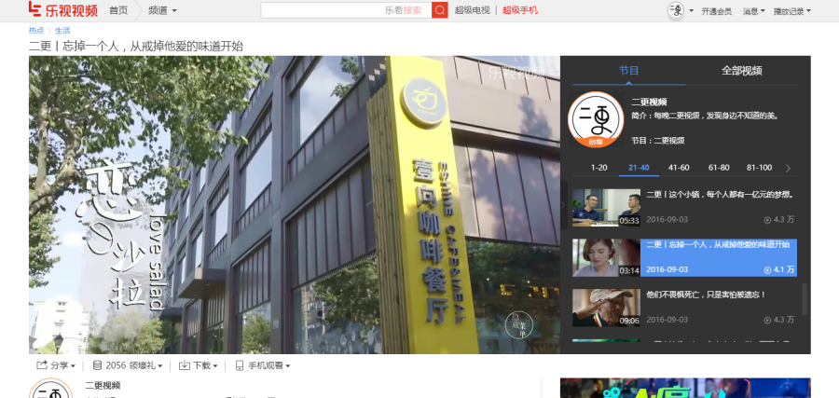Open the 分享 dropdown arrow

(74, 366)
